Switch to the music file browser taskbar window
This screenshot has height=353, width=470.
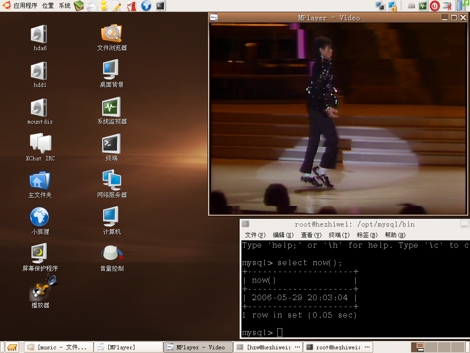[59, 347]
